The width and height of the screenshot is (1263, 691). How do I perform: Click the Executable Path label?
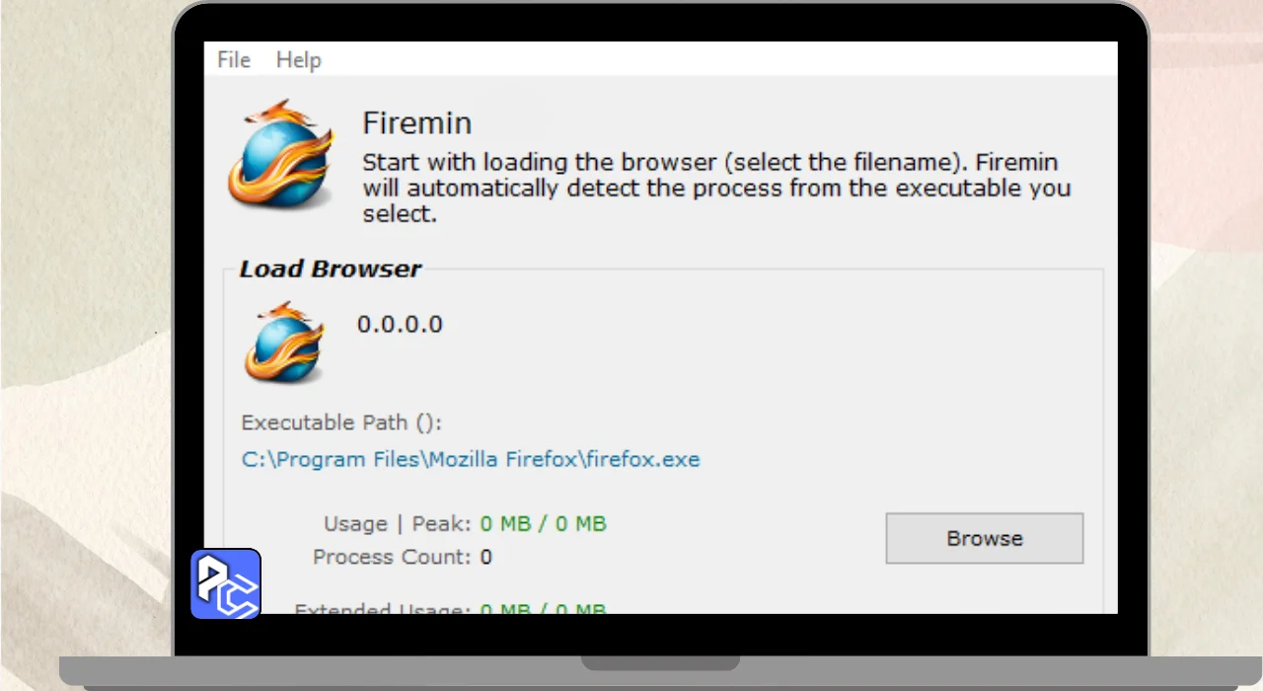pos(341,422)
